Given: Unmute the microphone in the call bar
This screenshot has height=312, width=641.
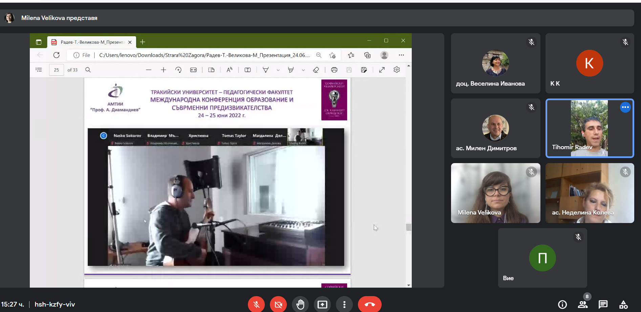Looking at the screenshot, I should (x=256, y=305).
